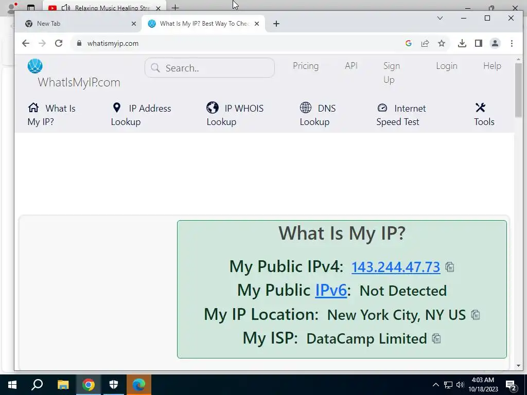This screenshot has width=527, height=395.
Task: Open Chrome three-dot menu
Action: click(x=512, y=43)
